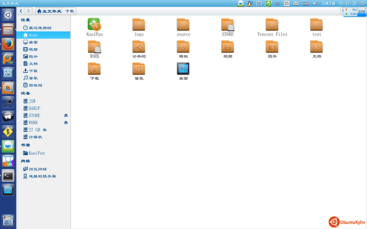
Task: Click the back navigation arrow
Action: click(x=21, y=11)
